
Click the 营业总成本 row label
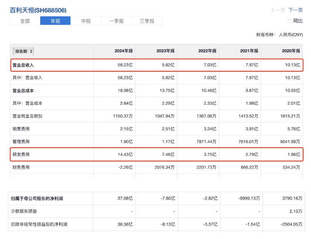tap(23, 91)
